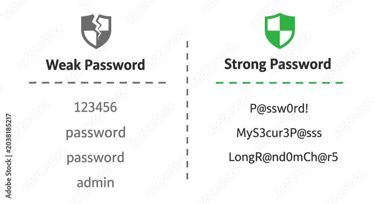
Task: Select the "password" entry directly above admin
Action: [x=95, y=158]
